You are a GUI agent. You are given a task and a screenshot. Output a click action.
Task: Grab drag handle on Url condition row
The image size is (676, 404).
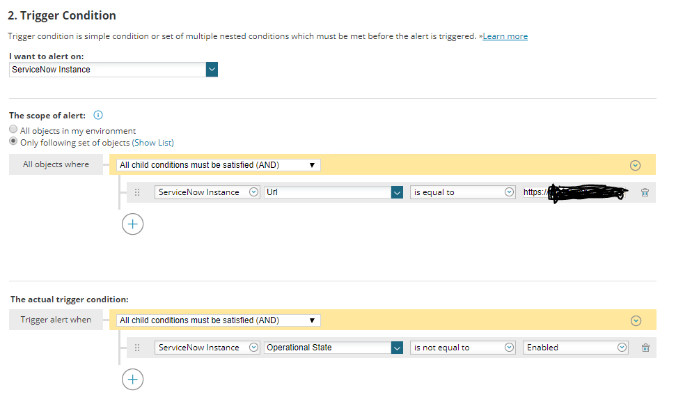(x=137, y=192)
